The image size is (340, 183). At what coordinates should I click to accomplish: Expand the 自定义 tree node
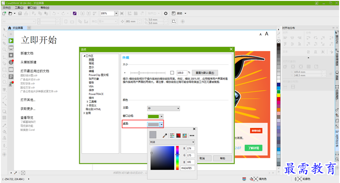[88, 105]
